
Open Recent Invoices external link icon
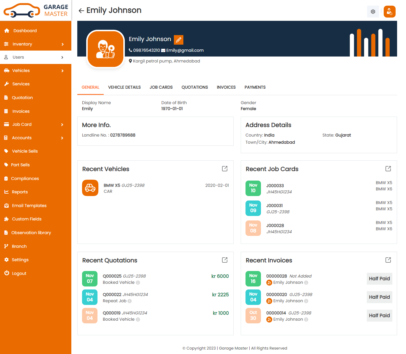pos(388,260)
